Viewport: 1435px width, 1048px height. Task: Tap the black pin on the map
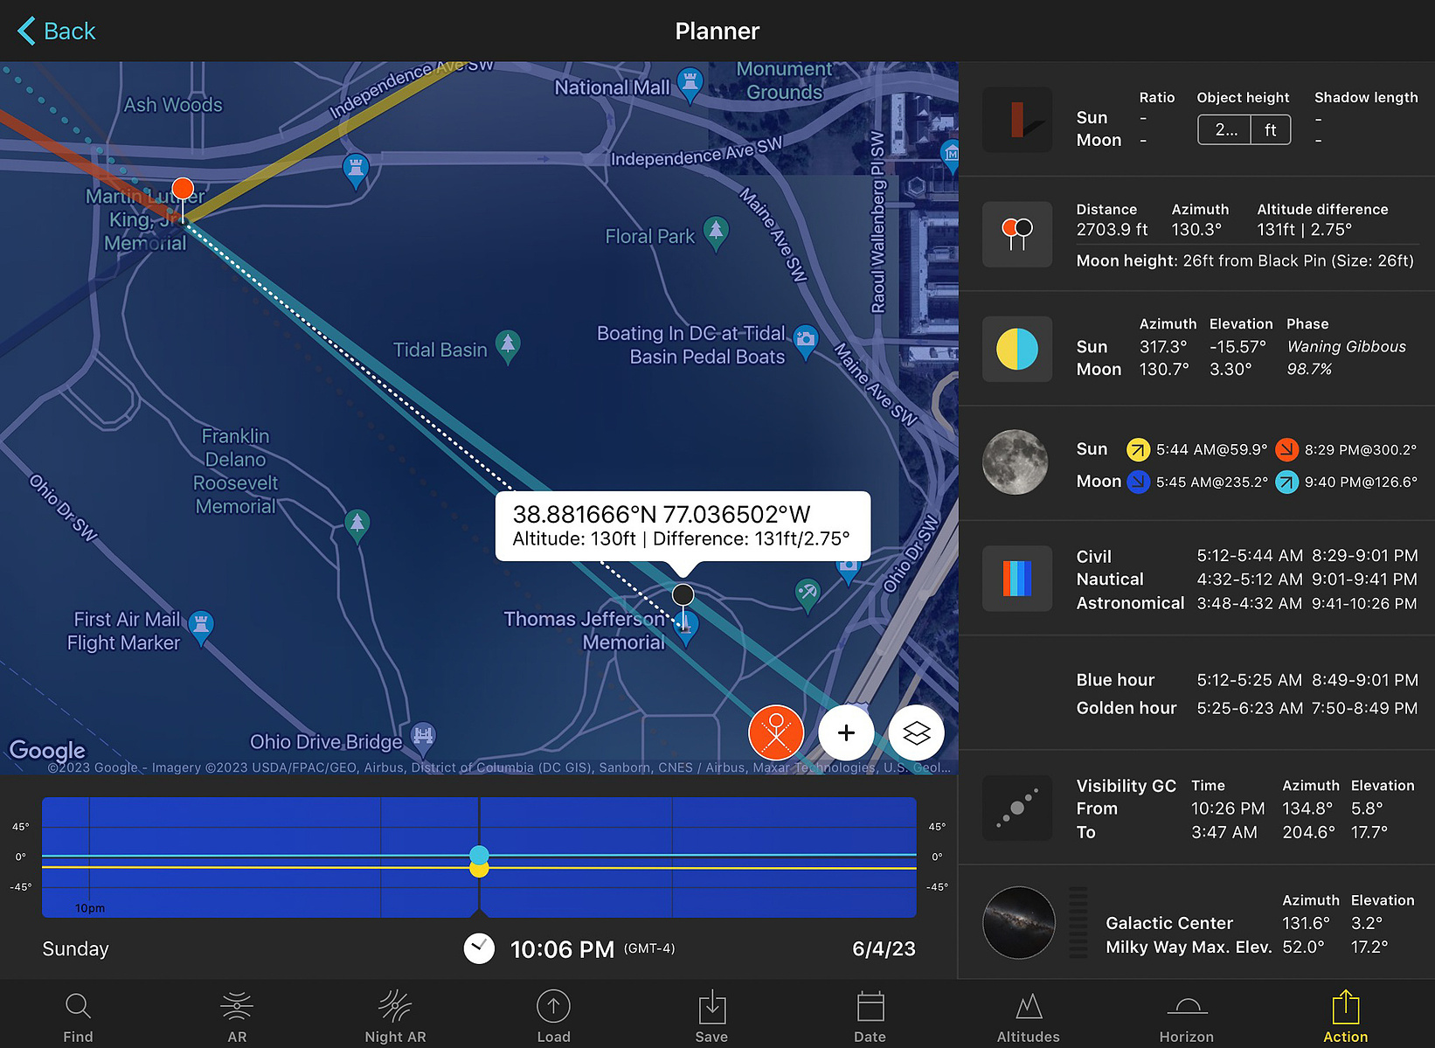click(683, 595)
